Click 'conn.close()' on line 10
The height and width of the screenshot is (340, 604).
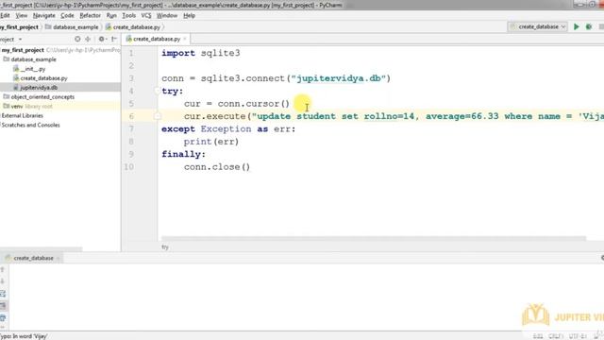click(x=217, y=167)
